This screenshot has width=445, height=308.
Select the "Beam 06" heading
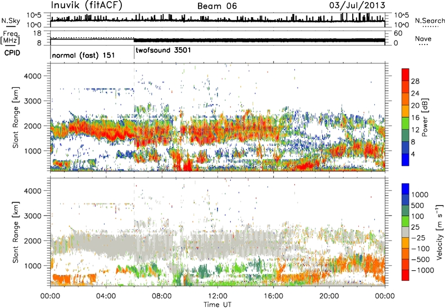217,6
